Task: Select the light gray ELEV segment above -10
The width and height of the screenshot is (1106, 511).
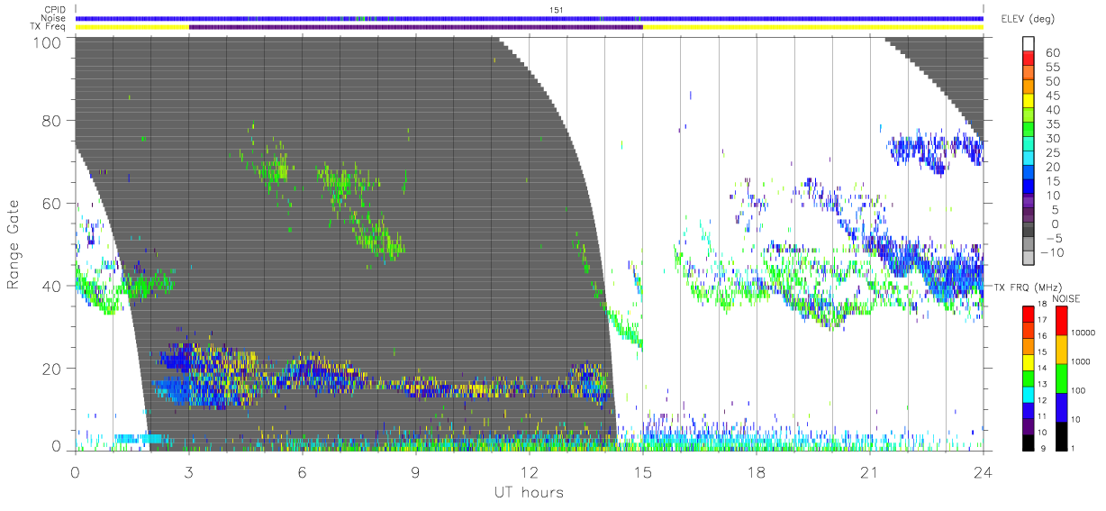Action: pos(1029,245)
